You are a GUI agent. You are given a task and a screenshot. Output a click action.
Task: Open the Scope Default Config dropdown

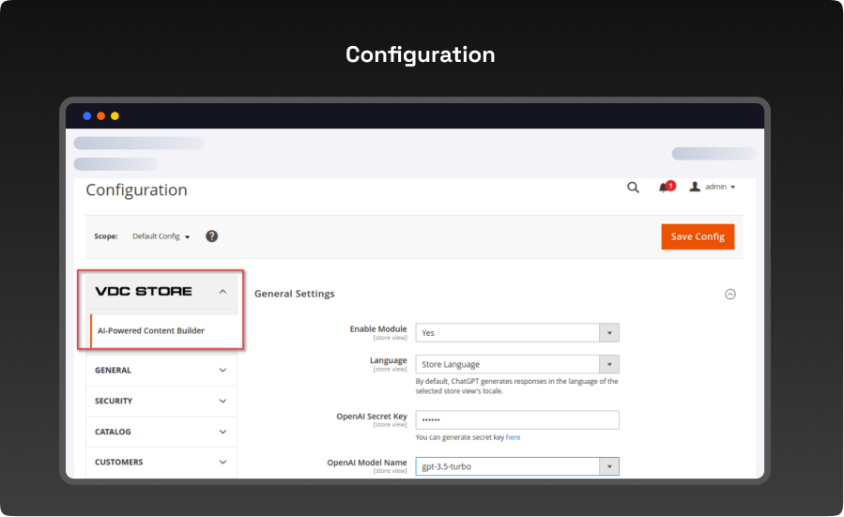point(161,236)
